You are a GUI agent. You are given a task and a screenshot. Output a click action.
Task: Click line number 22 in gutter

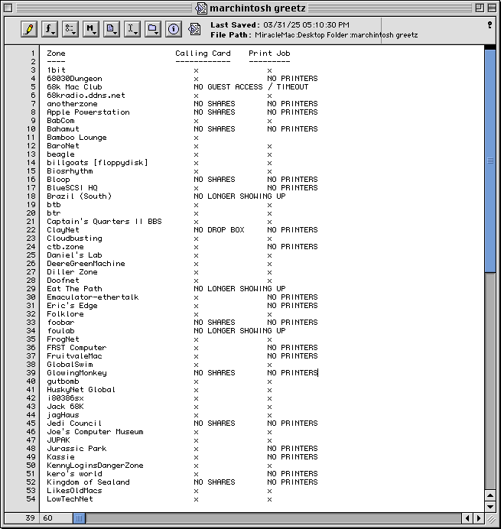[31, 230]
